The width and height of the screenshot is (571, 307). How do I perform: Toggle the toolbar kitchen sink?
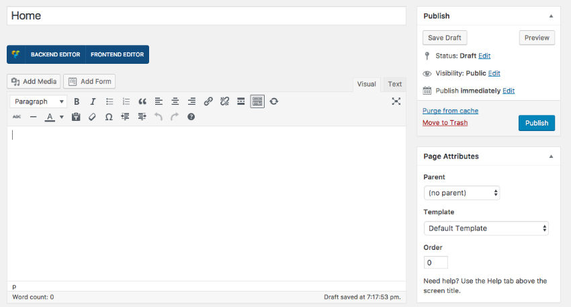(x=257, y=101)
